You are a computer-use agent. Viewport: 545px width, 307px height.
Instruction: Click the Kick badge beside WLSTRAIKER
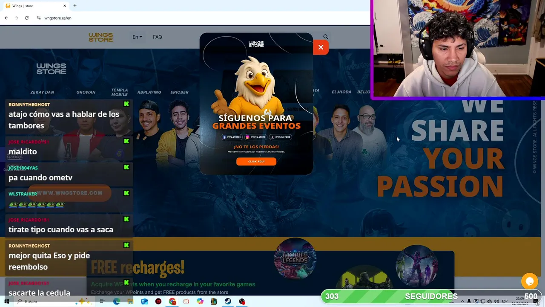point(126,193)
